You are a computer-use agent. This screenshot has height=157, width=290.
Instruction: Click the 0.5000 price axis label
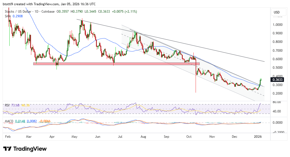coord(278,68)
